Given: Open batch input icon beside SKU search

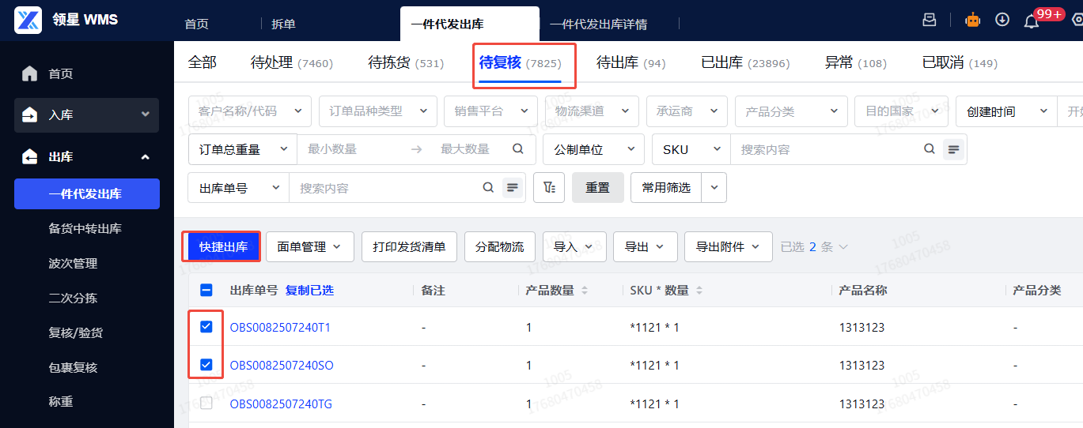Looking at the screenshot, I should [954, 149].
